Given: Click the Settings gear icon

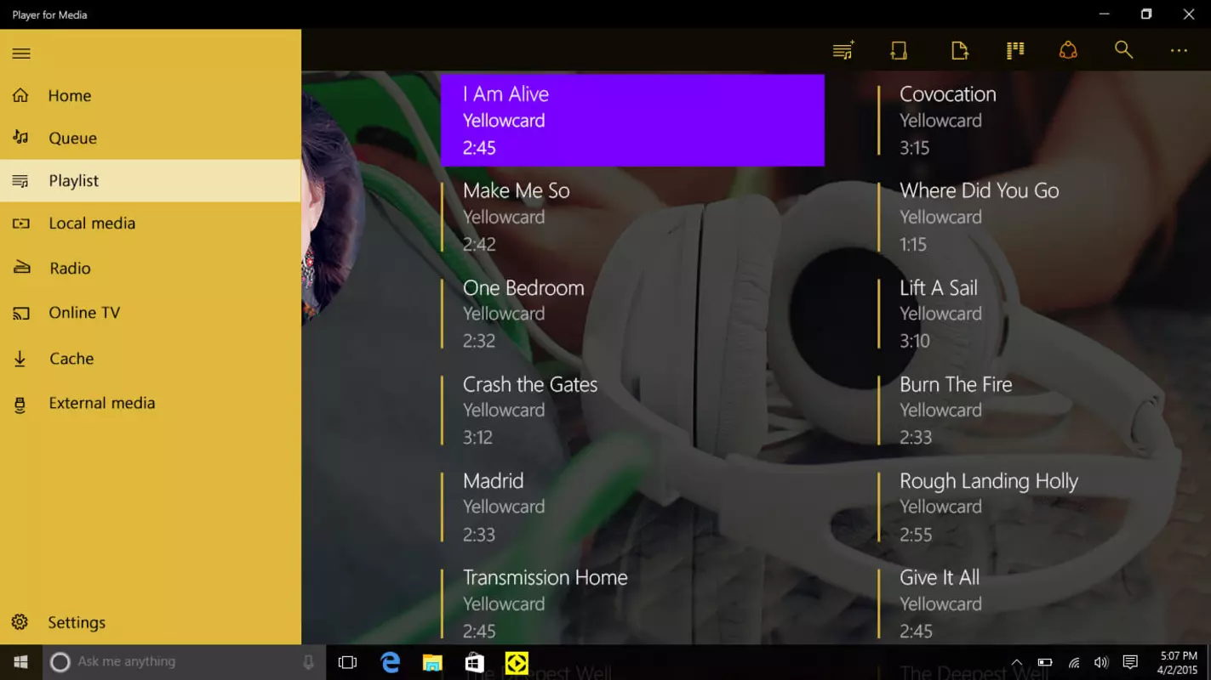Looking at the screenshot, I should click(20, 622).
